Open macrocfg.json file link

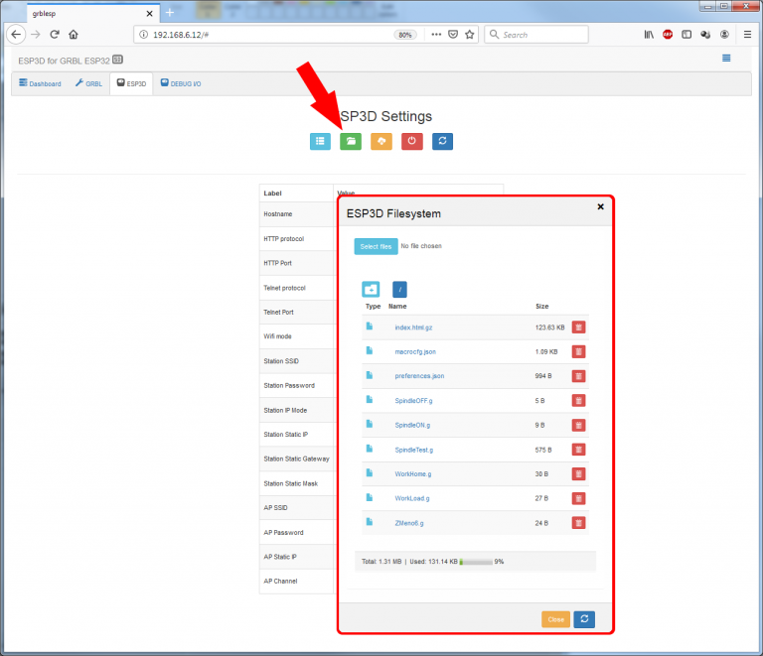pos(415,351)
